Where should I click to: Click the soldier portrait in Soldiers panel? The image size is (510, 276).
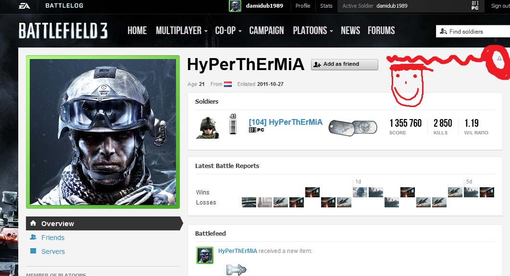[x=208, y=128]
